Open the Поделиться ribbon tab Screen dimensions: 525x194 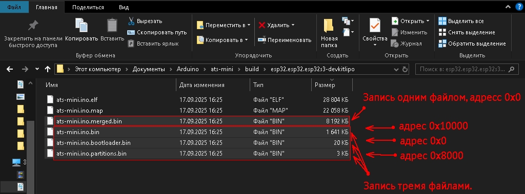tap(88, 7)
